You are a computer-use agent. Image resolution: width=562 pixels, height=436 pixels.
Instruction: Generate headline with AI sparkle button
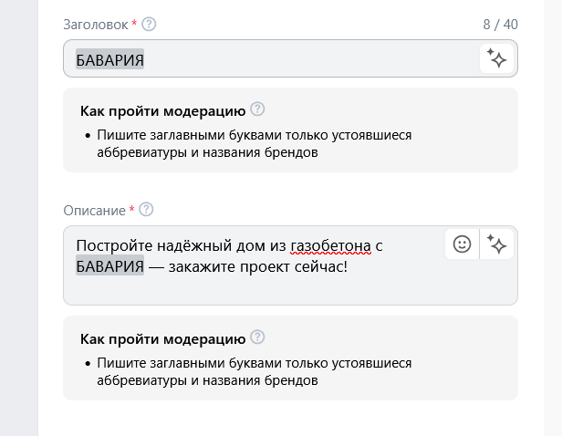tap(496, 58)
